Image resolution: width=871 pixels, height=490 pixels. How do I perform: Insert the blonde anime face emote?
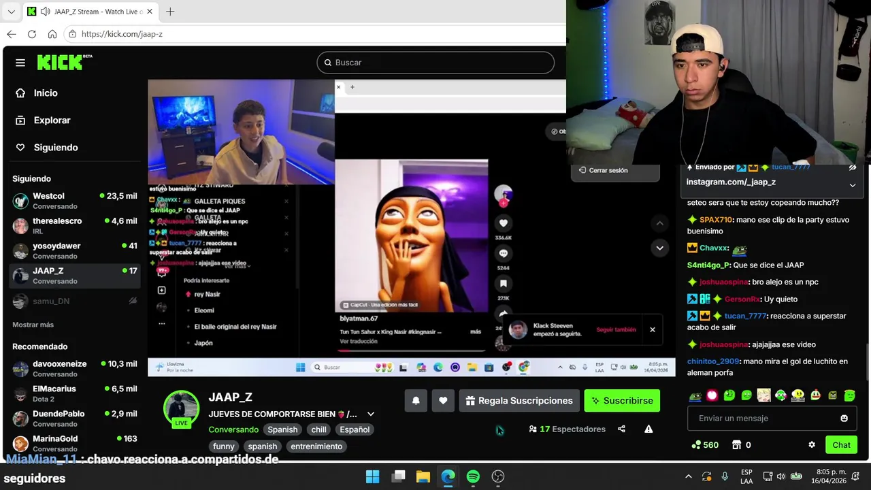pos(763,395)
